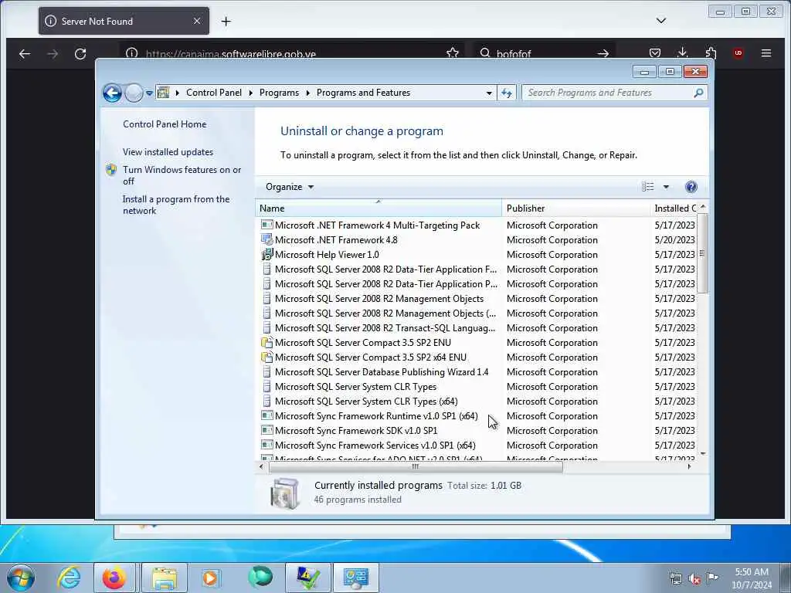
Task: Select Microsoft Sync Framework SDK v1.0 SP1 icon
Action: pos(266,431)
